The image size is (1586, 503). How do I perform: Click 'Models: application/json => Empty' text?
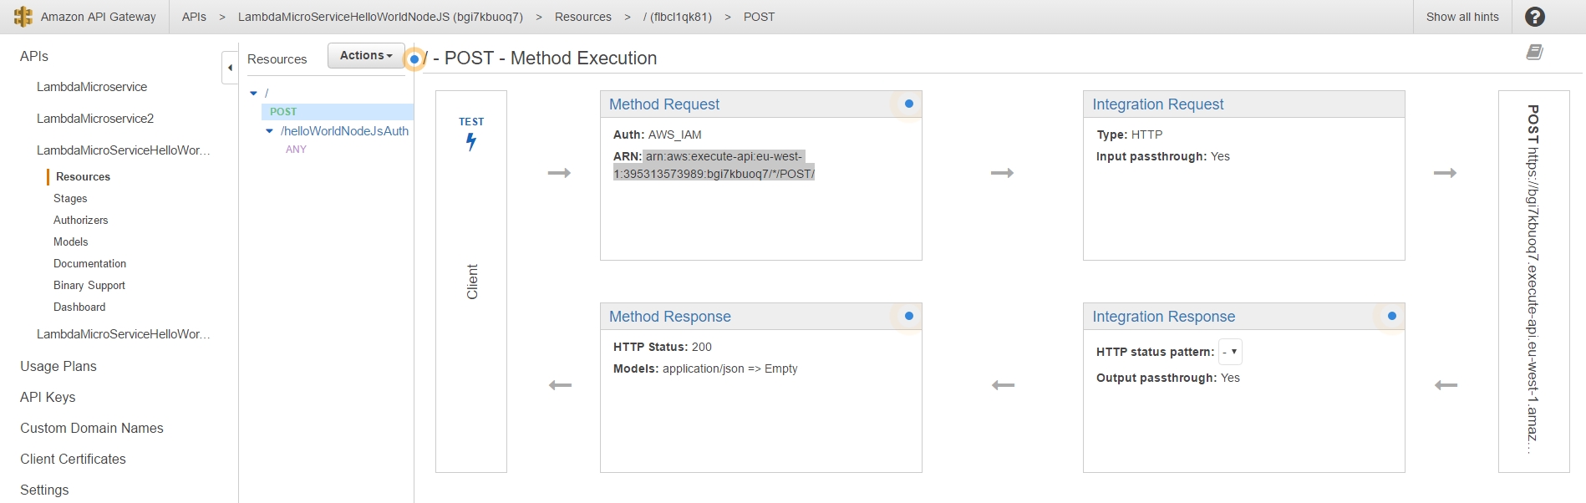pos(705,368)
